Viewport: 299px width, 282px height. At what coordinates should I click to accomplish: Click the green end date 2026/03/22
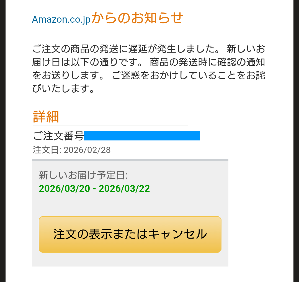pyautogui.click(x=124, y=189)
